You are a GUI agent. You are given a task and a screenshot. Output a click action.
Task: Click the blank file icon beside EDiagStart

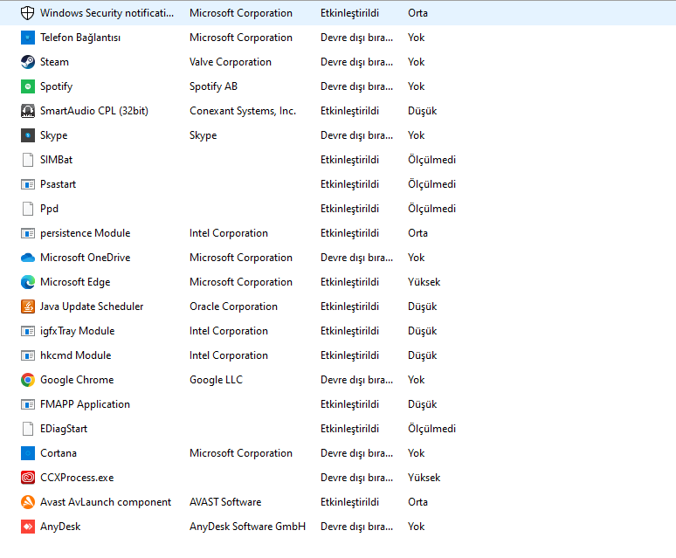click(28, 429)
